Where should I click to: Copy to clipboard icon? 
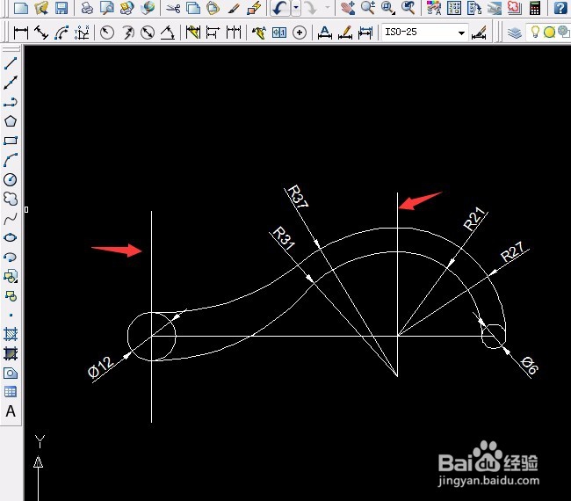tap(193, 7)
